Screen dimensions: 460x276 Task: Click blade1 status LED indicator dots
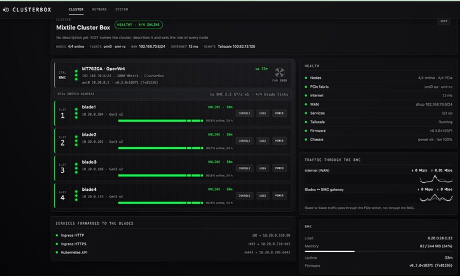[x=76, y=114]
